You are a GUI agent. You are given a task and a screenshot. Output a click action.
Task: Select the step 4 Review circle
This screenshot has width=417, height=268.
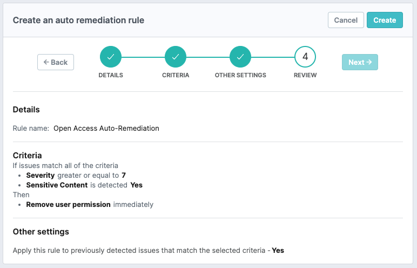pyautogui.click(x=305, y=57)
